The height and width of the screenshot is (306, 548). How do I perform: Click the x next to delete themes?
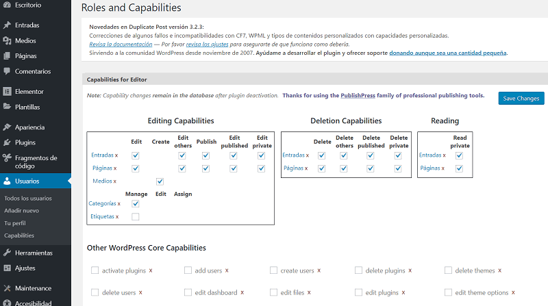click(500, 270)
